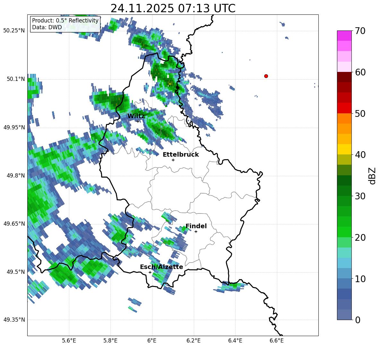Image resolution: width=380 pixels, height=347 pixels.
Task: Click the 20 tick on the colorbar
Action: coord(360,237)
